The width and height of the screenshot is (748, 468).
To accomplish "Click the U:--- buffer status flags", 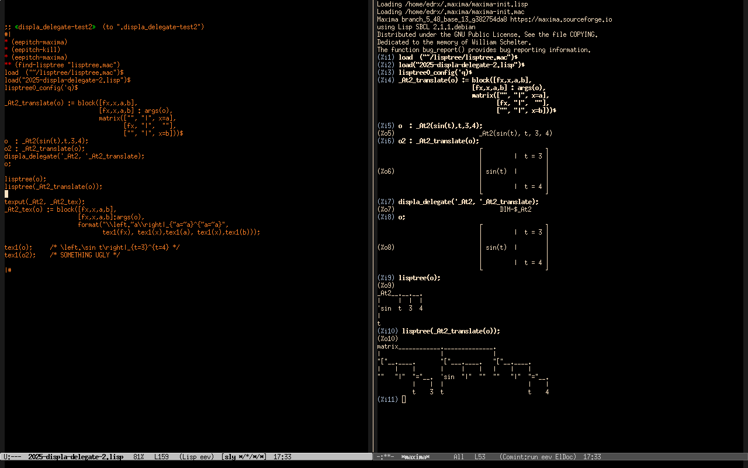I will click(x=12, y=457).
